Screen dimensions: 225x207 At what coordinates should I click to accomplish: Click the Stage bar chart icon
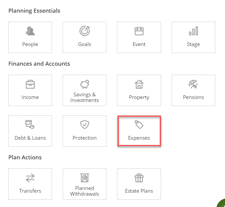193,31
